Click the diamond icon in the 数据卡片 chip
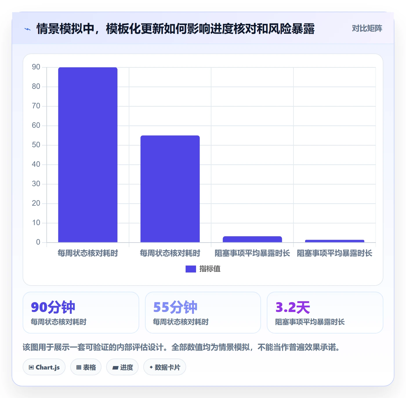 (x=151, y=367)
